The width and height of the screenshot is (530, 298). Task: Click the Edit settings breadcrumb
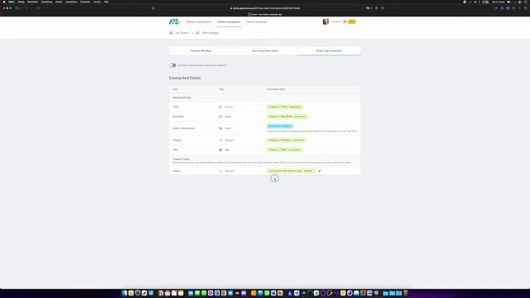(210, 33)
